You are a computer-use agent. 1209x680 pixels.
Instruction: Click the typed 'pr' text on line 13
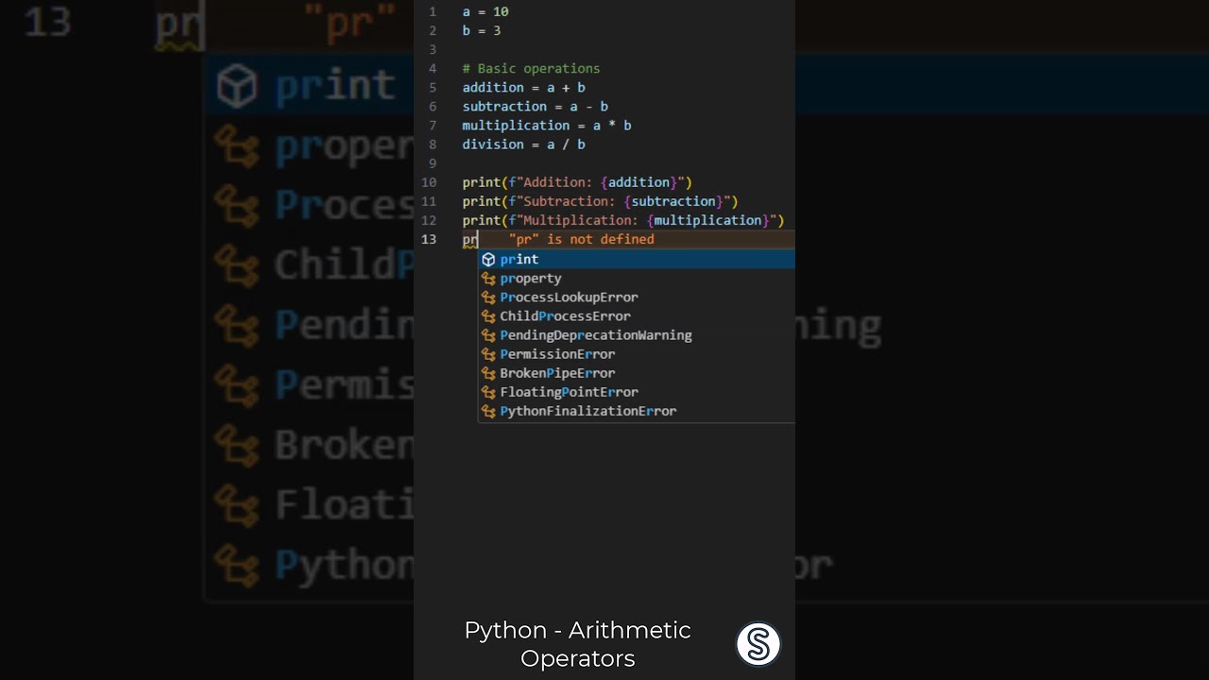[x=469, y=239]
